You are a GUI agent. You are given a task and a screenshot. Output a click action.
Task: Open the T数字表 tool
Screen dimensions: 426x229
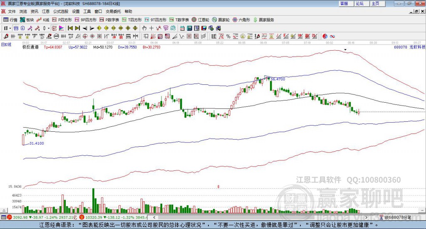(x=179, y=20)
